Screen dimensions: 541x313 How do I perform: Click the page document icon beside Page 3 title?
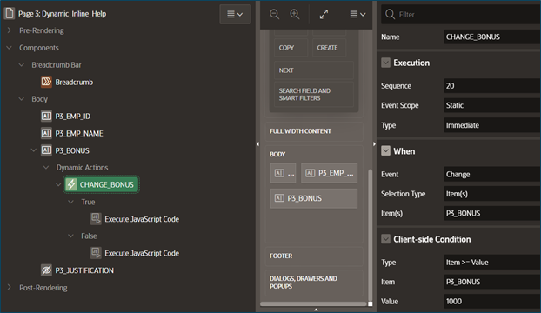tap(10, 13)
